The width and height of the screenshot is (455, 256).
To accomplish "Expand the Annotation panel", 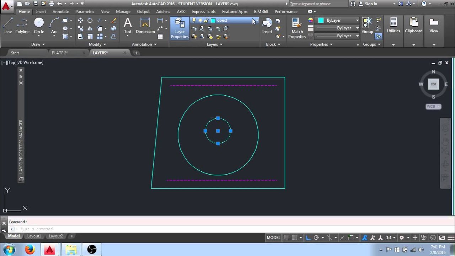I will pos(144,44).
